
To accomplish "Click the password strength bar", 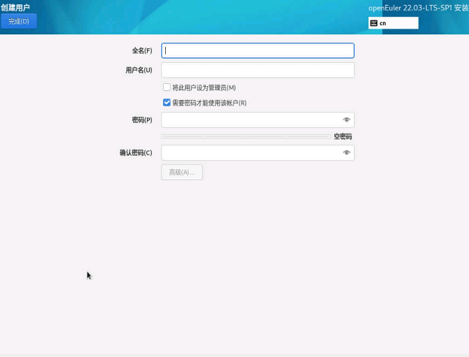I will 245,136.
